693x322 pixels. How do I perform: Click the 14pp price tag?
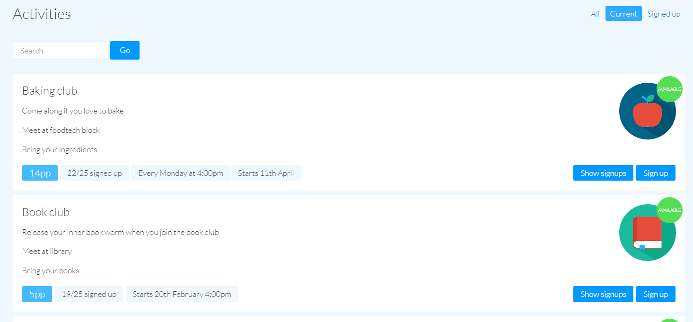pos(40,173)
